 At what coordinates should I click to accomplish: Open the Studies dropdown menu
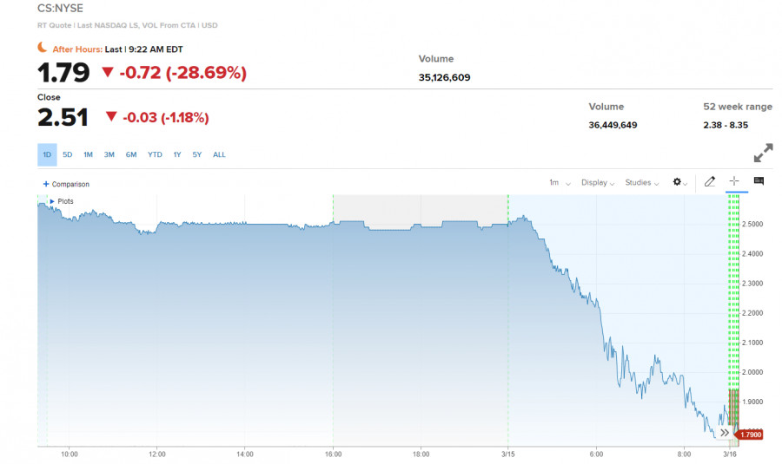641,183
